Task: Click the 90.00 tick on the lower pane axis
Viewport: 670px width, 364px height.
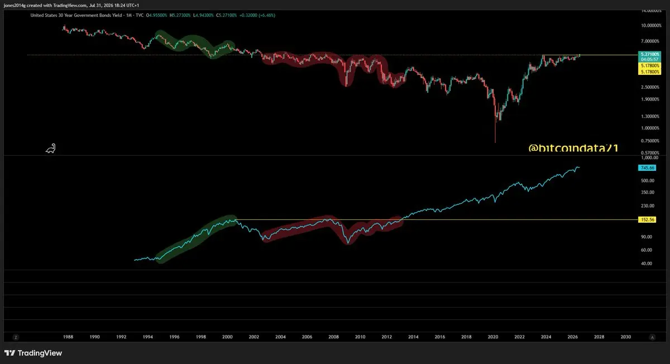Action: tap(647, 237)
